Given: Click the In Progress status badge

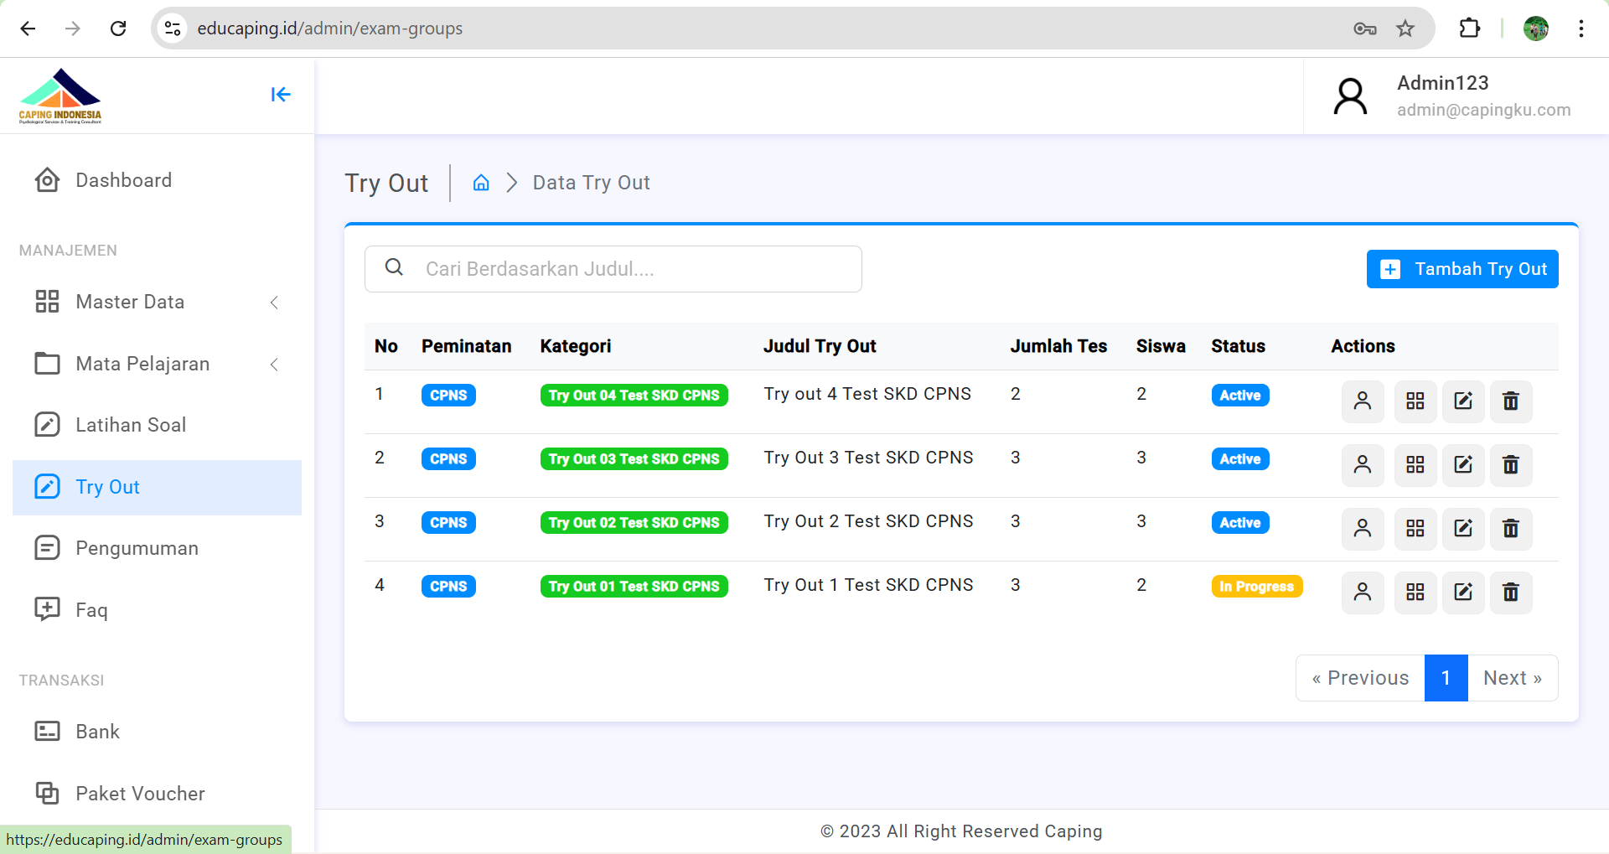Looking at the screenshot, I should 1255,587.
